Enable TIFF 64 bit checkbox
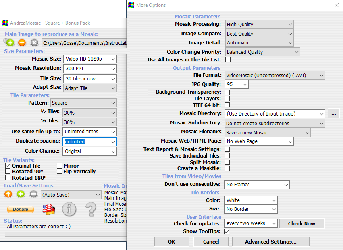This screenshot has height=250, width=343. point(227,105)
